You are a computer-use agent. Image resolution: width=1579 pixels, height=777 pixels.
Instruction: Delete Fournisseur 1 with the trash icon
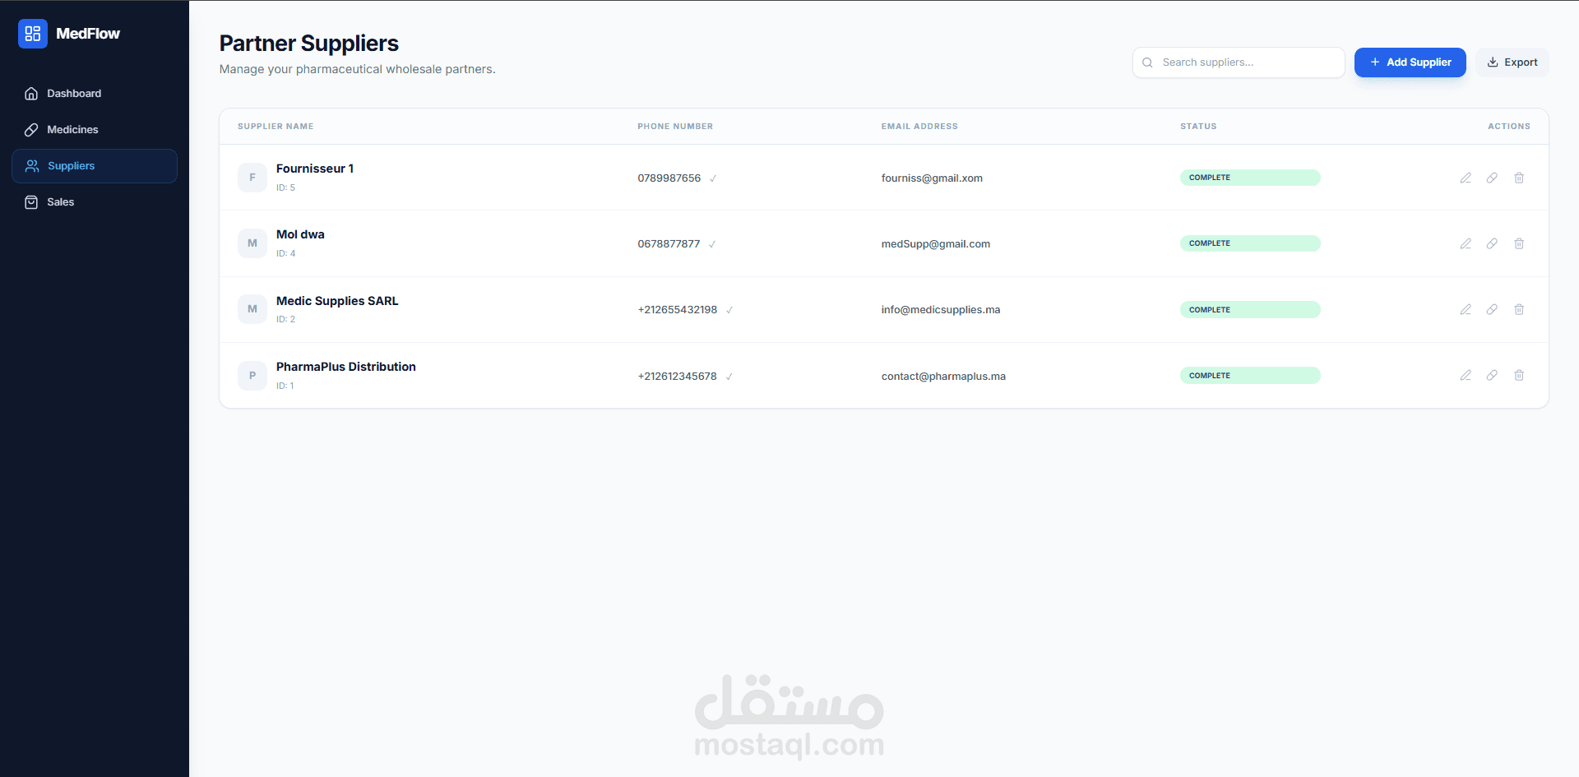(1519, 178)
